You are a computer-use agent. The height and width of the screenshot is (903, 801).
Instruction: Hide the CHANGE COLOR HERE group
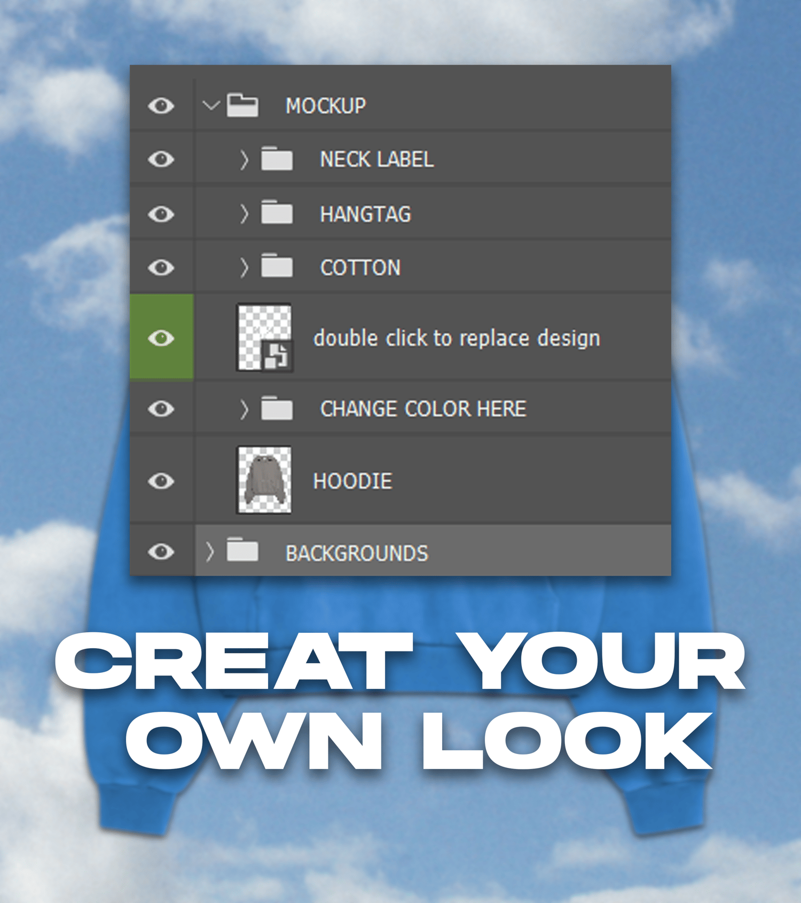pyautogui.click(x=161, y=409)
